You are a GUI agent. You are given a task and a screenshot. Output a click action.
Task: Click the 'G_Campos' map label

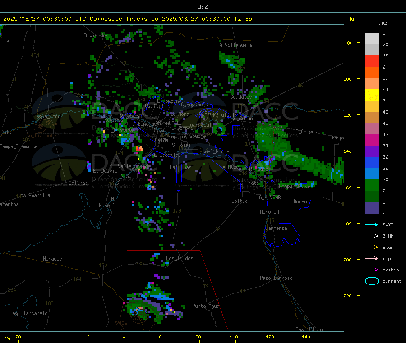pyautogui.click(x=306, y=132)
